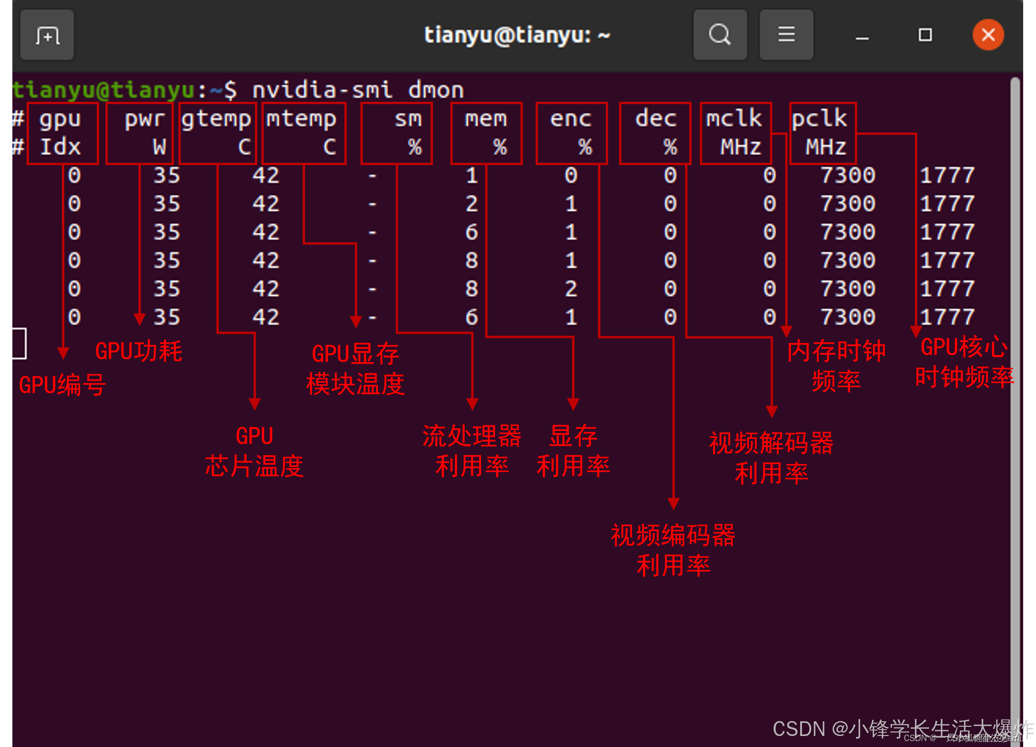Click the dec % column header
Image resolution: width=1036 pixels, height=747 pixels.
click(x=655, y=133)
